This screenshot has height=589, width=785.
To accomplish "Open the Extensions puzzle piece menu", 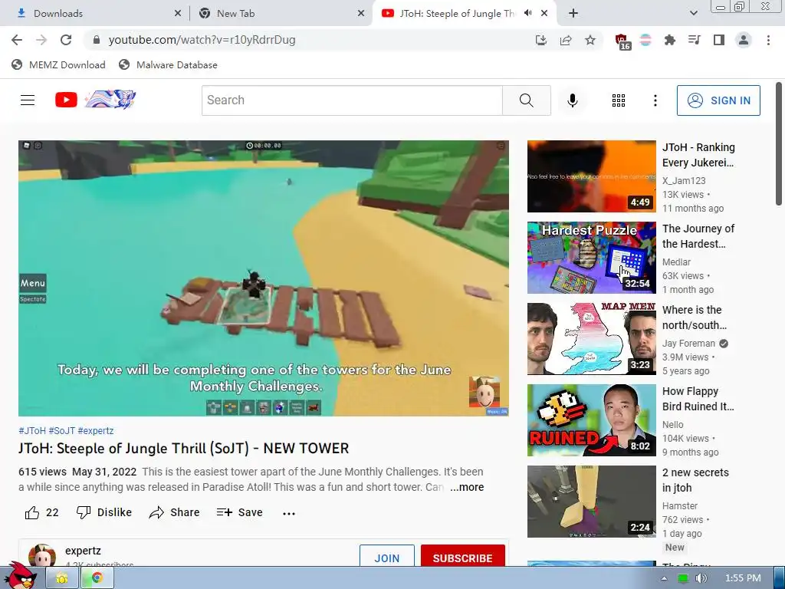I will tap(670, 40).
